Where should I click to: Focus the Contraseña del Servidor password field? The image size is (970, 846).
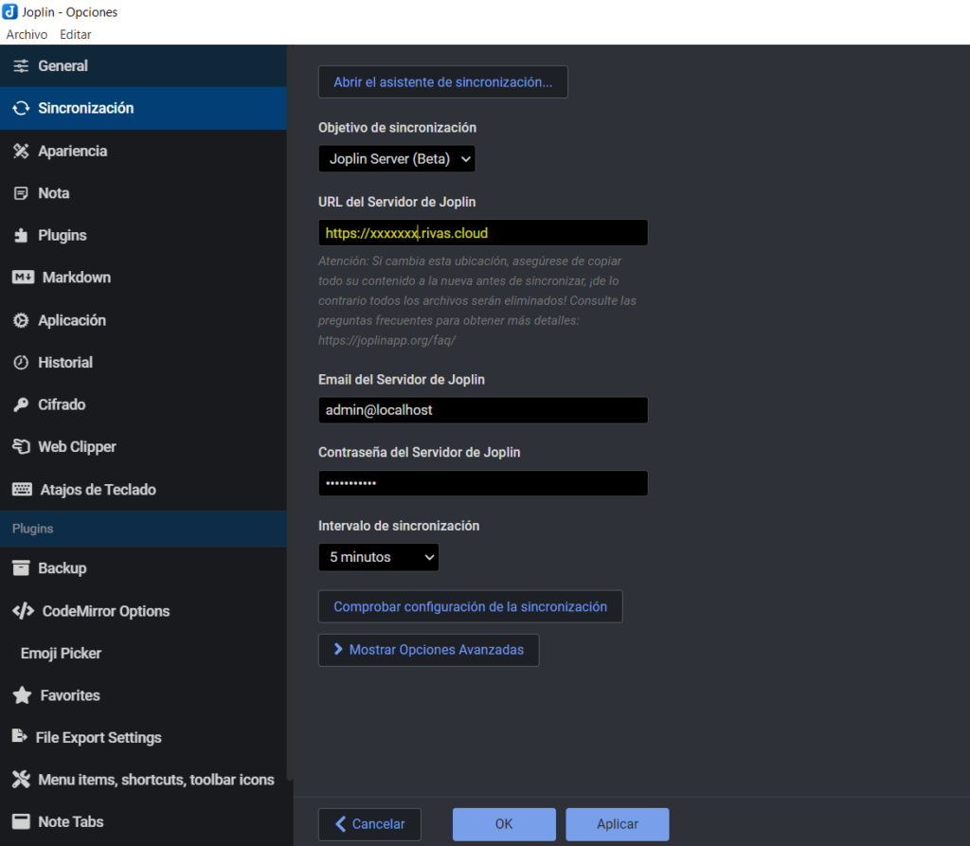click(483, 483)
